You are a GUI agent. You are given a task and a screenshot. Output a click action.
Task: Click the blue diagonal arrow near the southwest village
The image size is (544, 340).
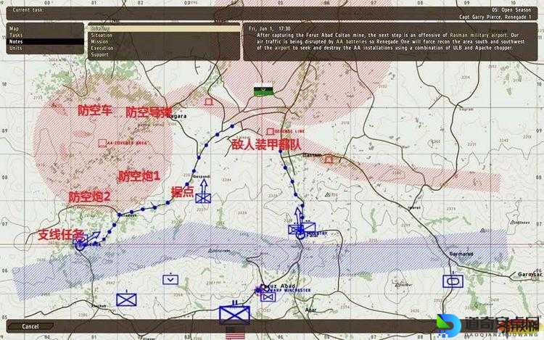[x=93, y=237]
